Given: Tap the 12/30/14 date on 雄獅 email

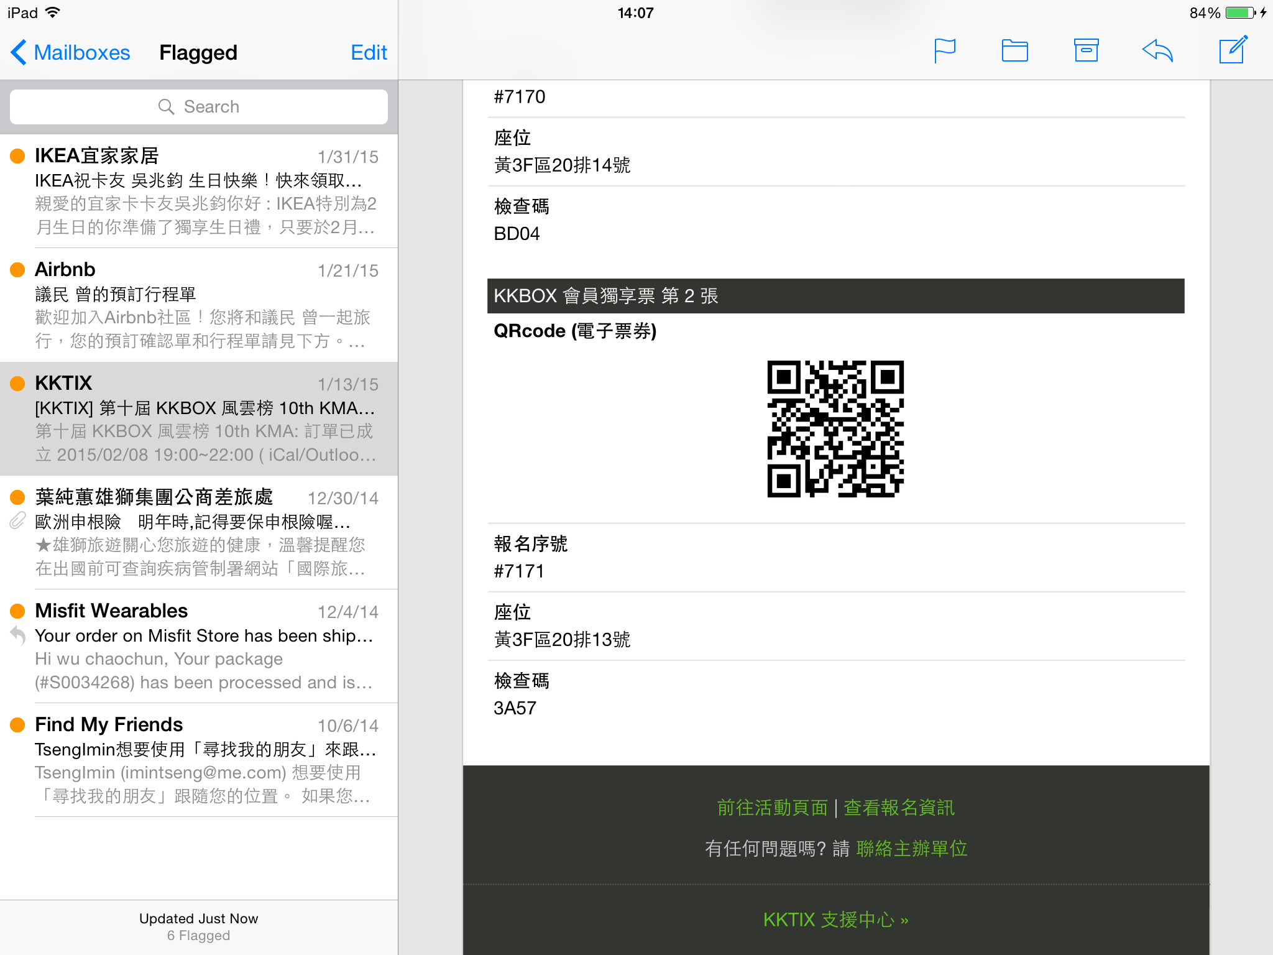Looking at the screenshot, I should pyautogui.click(x=343, y=498).
